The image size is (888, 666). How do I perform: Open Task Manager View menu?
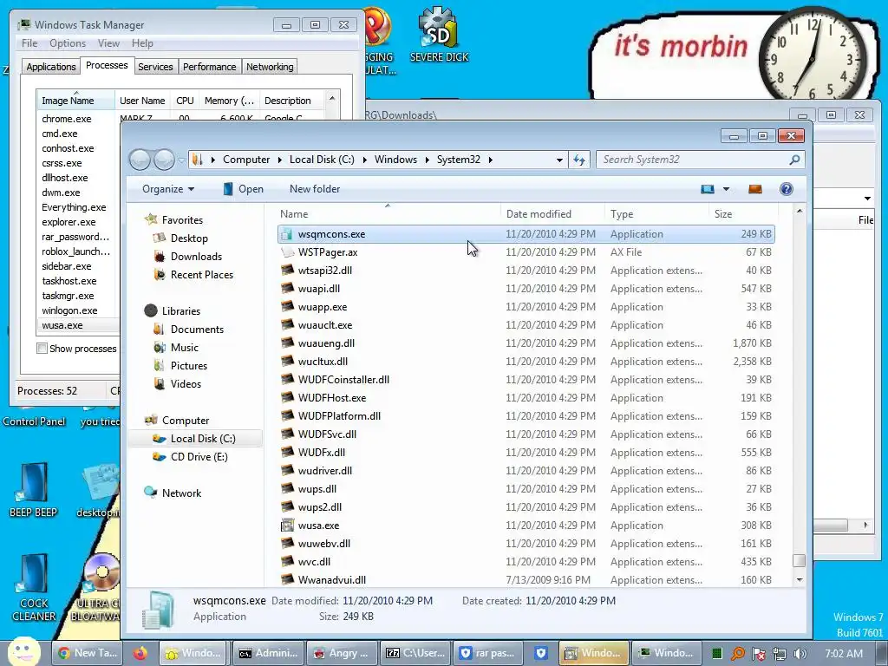[108, 43]
